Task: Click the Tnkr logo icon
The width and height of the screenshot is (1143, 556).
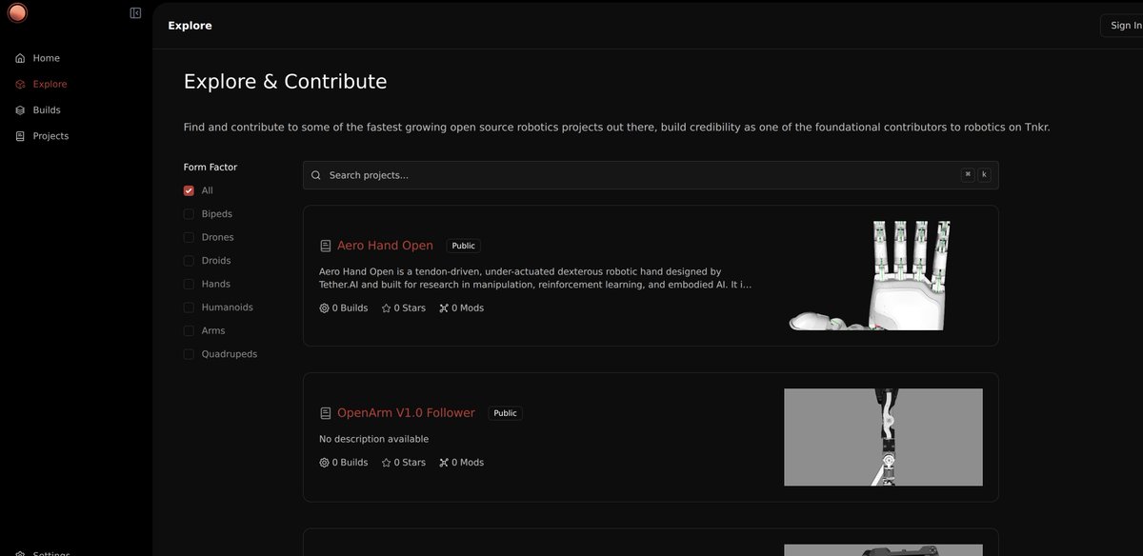Action: (x=17, y=12)
